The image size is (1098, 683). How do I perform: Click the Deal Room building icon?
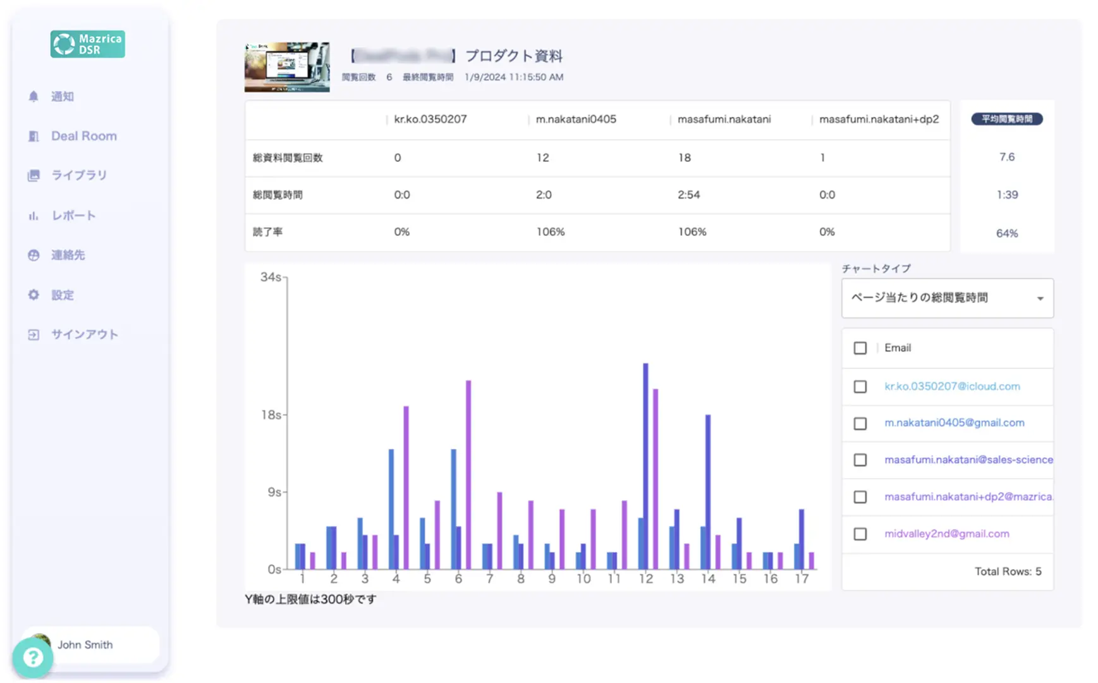[34, 136]
